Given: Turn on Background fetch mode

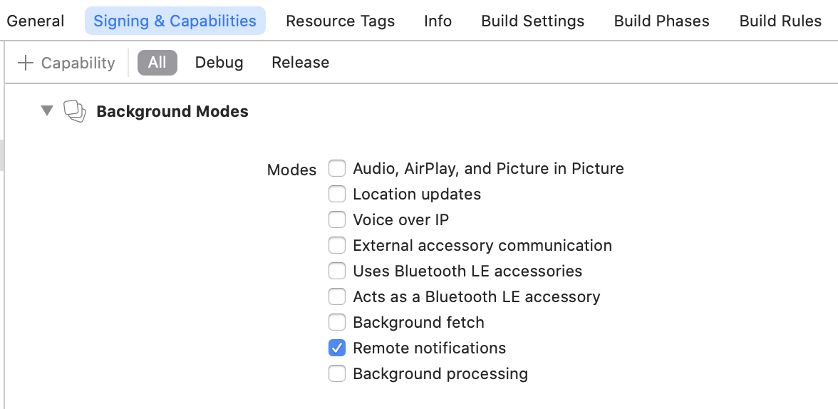Looking at the screenshot, I should (x=337, y=323).
